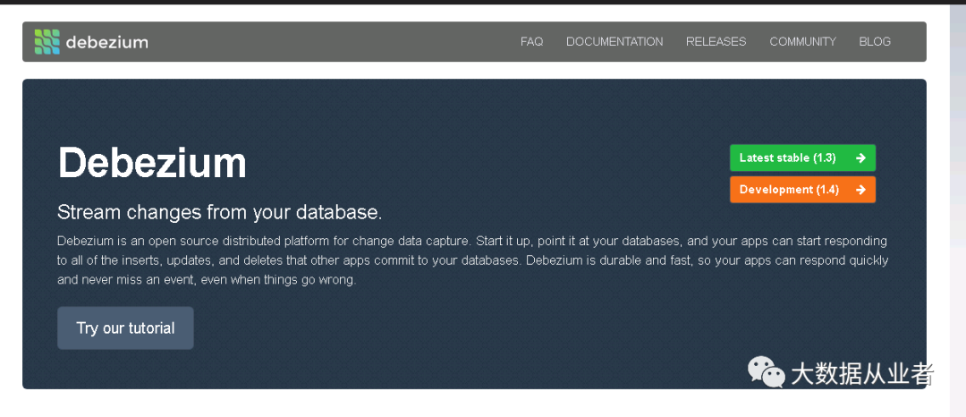Click the 'Stream changes from your database.' subtitle
This screenshot has height=417, width=966.
click(220, 212)
